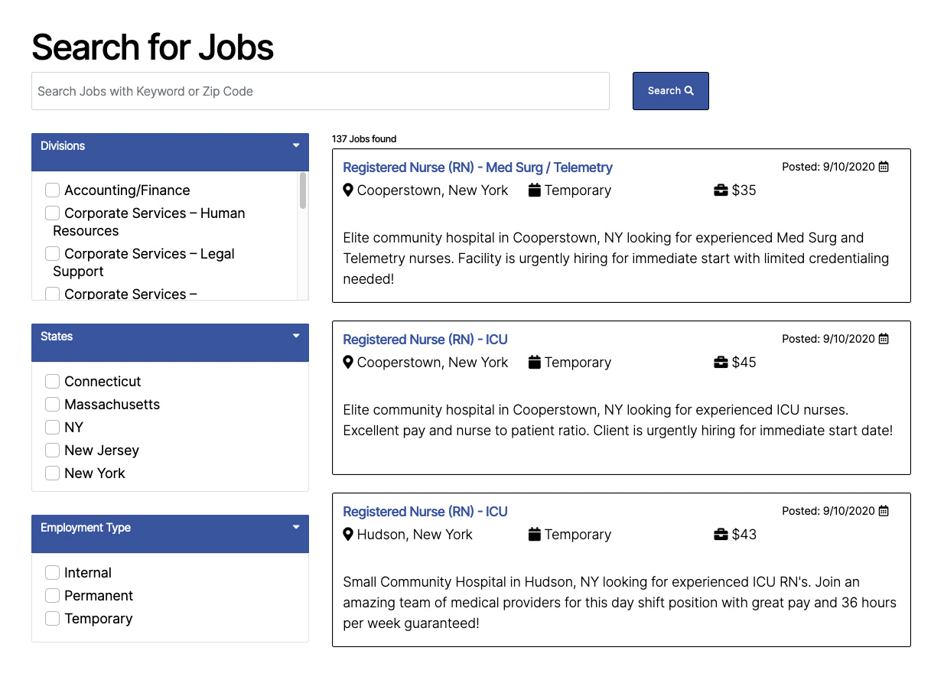944x680 pixels.
Task: Click the briefcase icon next to the $45 rate
Action: 720,362
